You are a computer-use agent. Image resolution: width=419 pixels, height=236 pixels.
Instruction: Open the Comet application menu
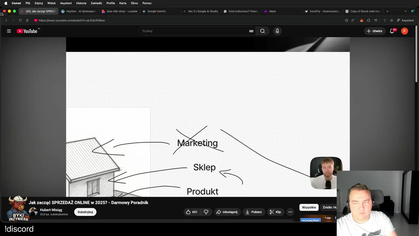pos(16,3)
